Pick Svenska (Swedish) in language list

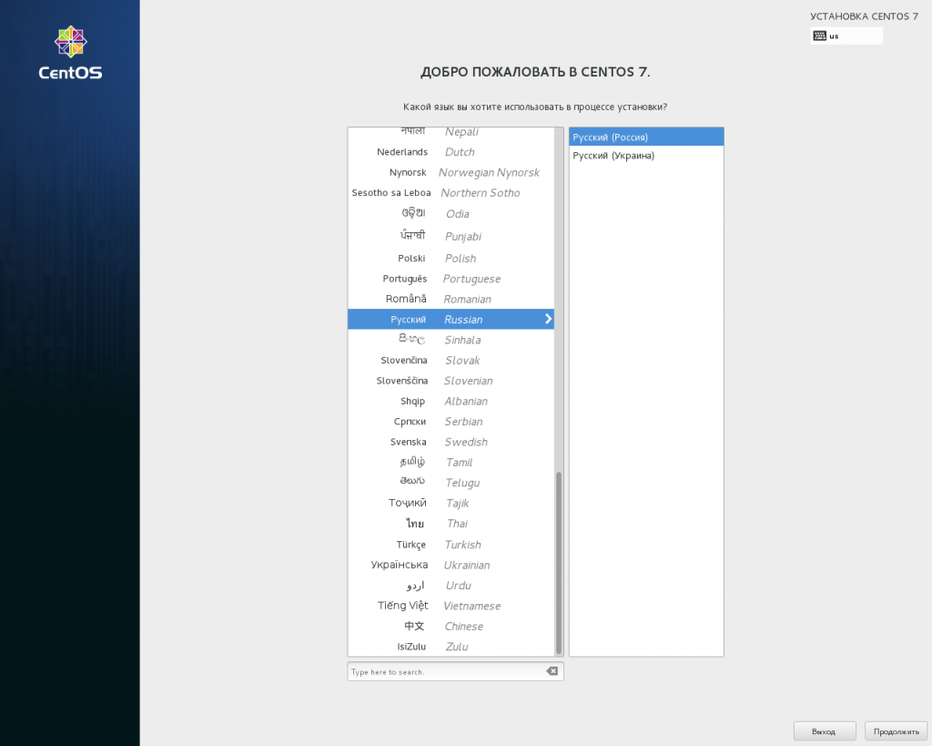(451, 442)
